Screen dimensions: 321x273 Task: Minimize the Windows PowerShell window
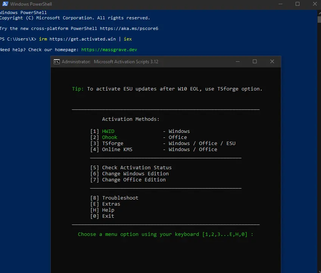pyautogui.click(x=280, y=4)
